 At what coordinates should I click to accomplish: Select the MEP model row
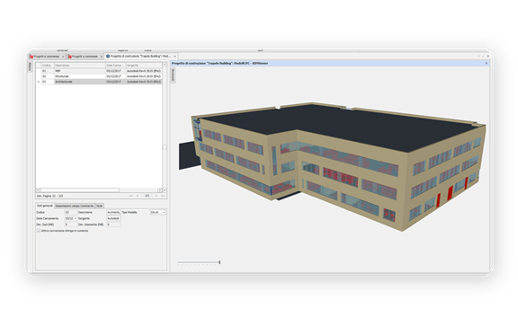click(x=99, y=71)
